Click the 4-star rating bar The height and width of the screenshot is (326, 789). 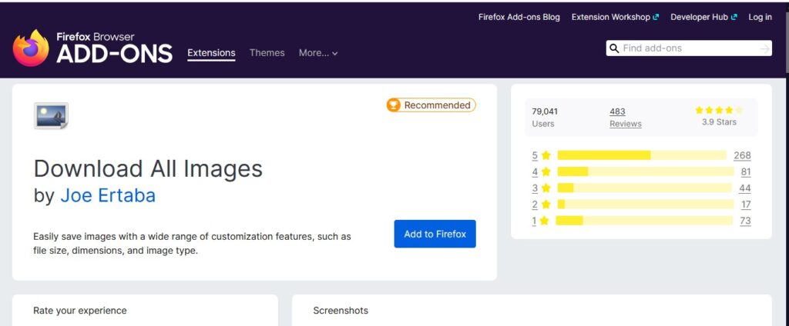point(646,171)
